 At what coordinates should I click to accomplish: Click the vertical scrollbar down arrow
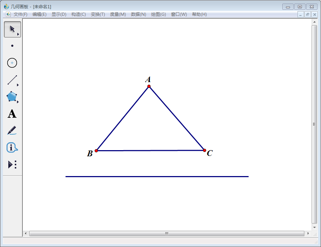(315, 228)
